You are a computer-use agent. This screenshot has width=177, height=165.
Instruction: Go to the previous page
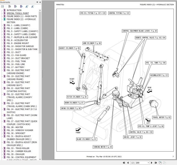click(x=128, y=163)
